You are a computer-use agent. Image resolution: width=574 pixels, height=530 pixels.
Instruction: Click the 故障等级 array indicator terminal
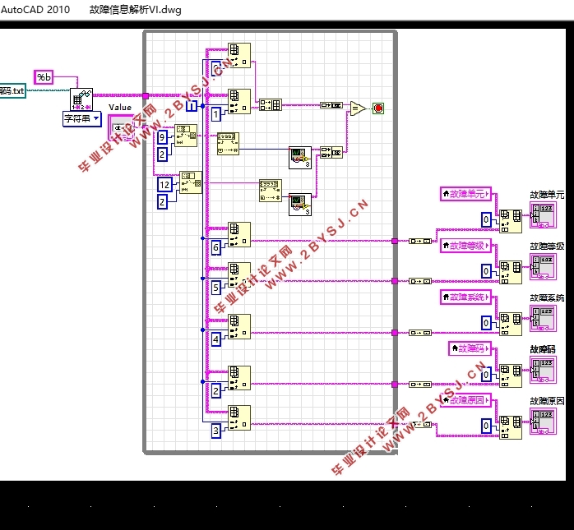pos(544,267)
